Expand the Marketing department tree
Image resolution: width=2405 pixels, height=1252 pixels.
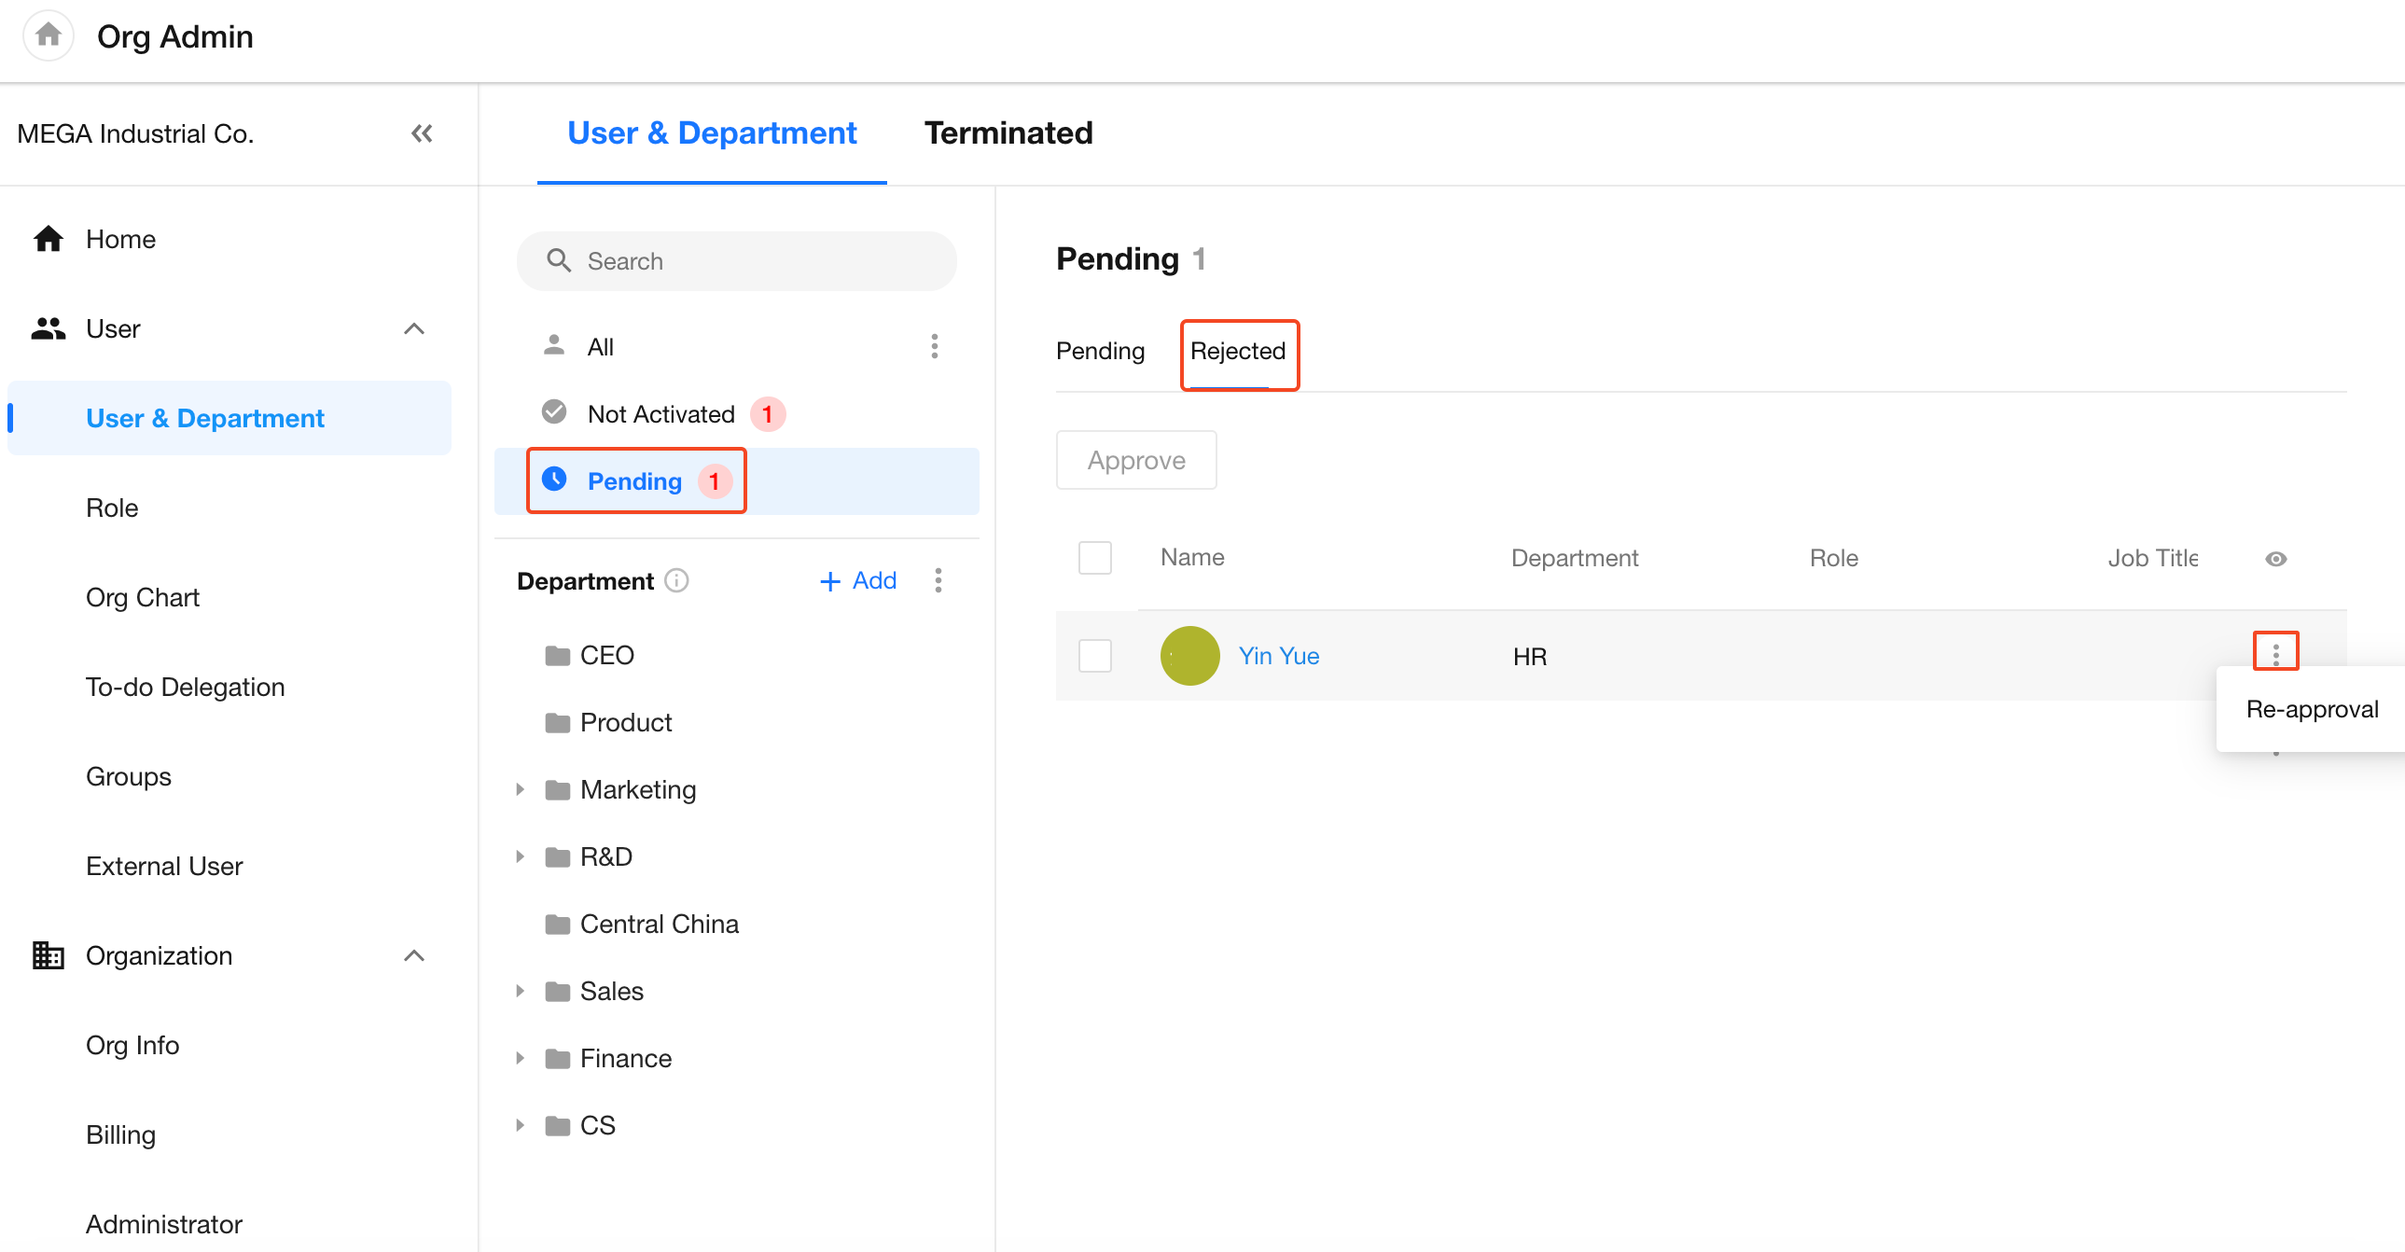click(520, 790)
